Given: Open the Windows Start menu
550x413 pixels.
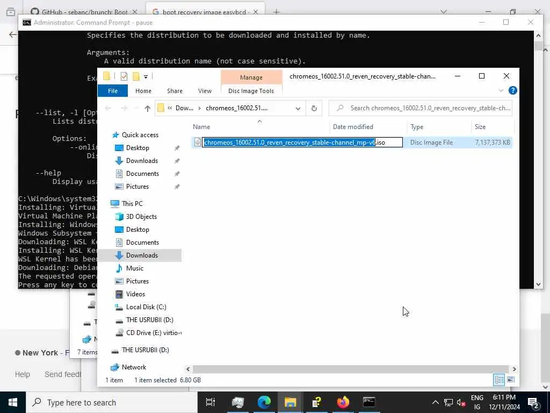Looking at the screenshot, I should coord(13,402).
